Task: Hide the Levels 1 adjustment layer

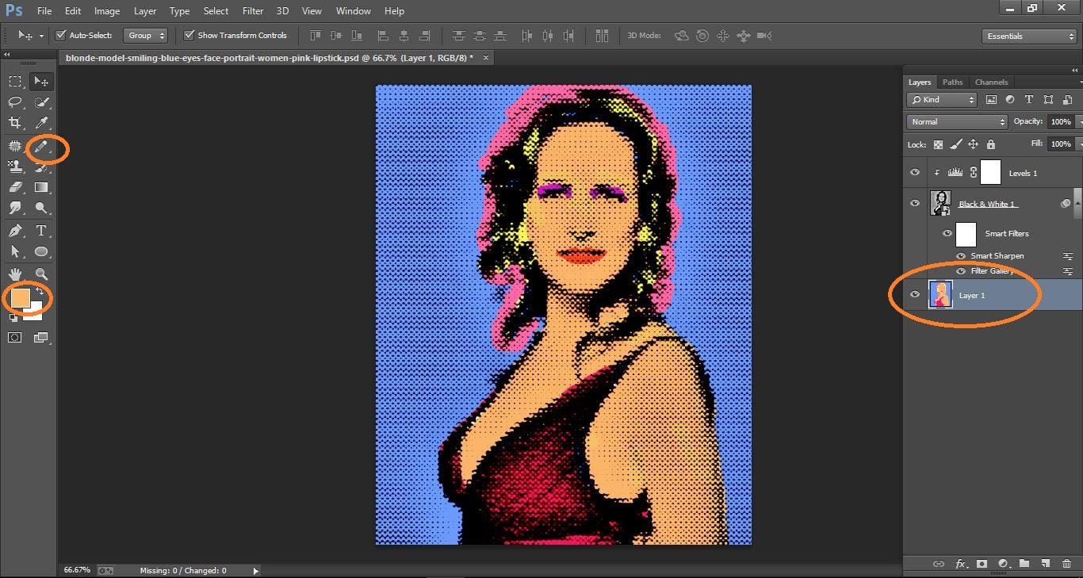Action: click(915, 172)
